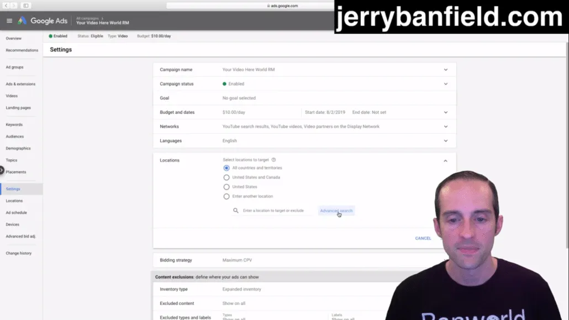Expand the Campaign status row
The image size is (569, 320).
[304, 83]
